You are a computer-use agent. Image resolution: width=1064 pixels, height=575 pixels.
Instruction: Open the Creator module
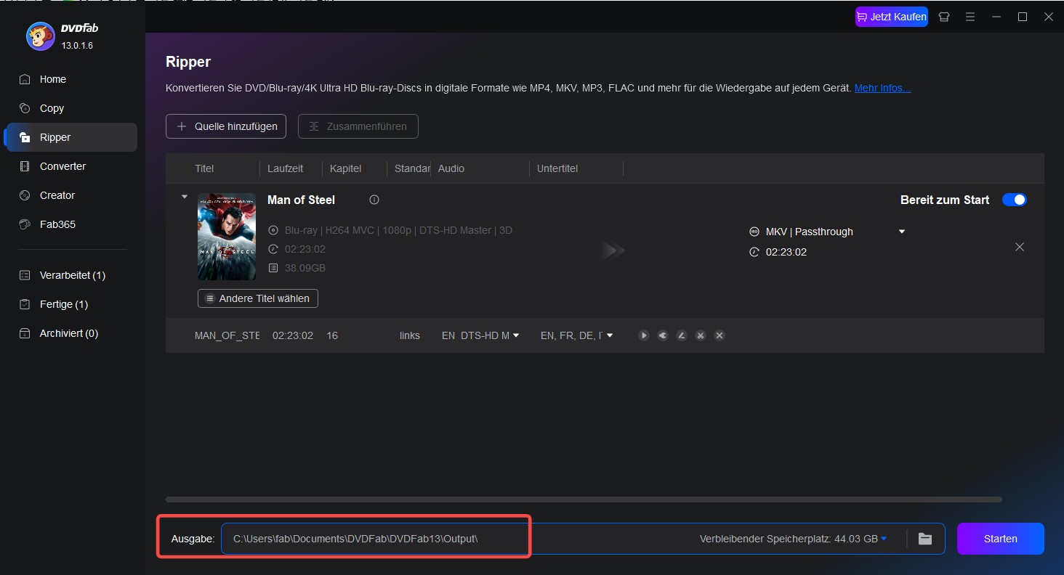[x=70, y=195]
